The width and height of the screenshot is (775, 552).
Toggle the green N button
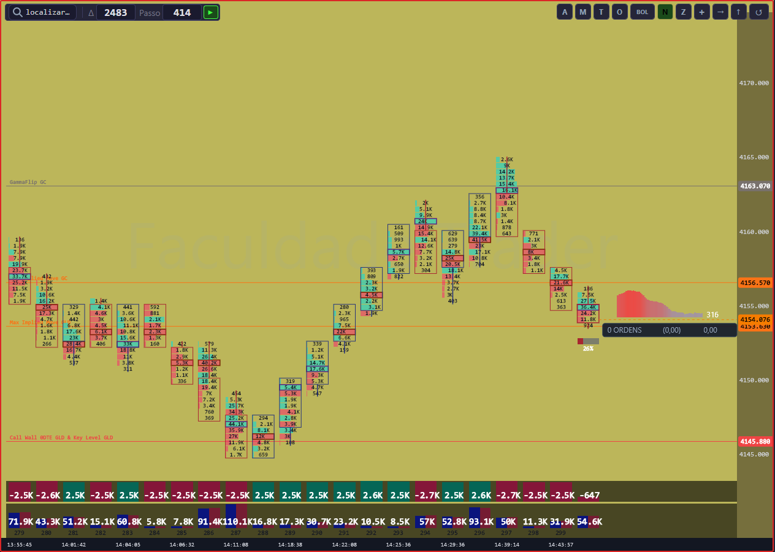(665, 12)
